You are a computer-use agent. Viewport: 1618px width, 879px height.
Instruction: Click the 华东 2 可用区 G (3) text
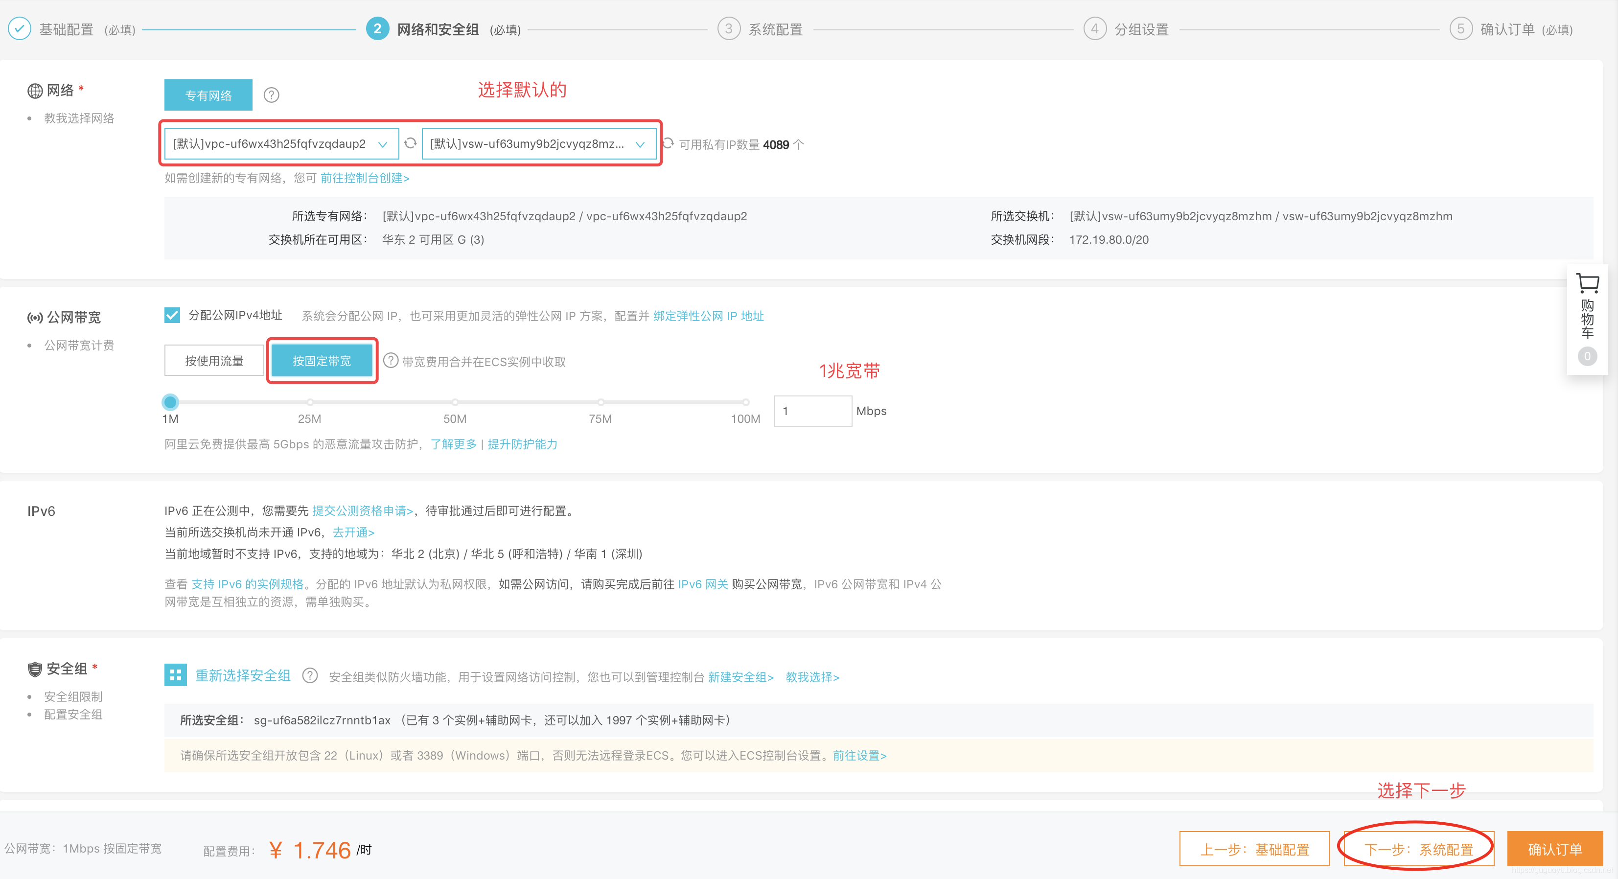[x=433, y=240]
